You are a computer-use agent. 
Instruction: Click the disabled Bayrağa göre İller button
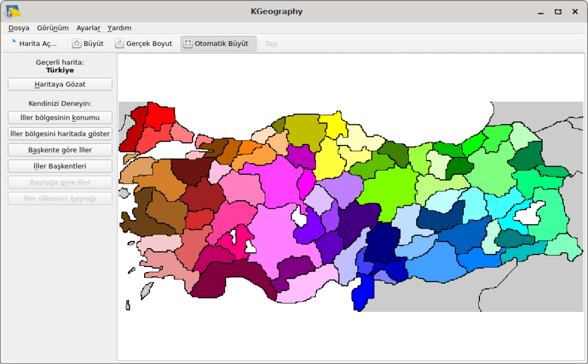(60, 182)
